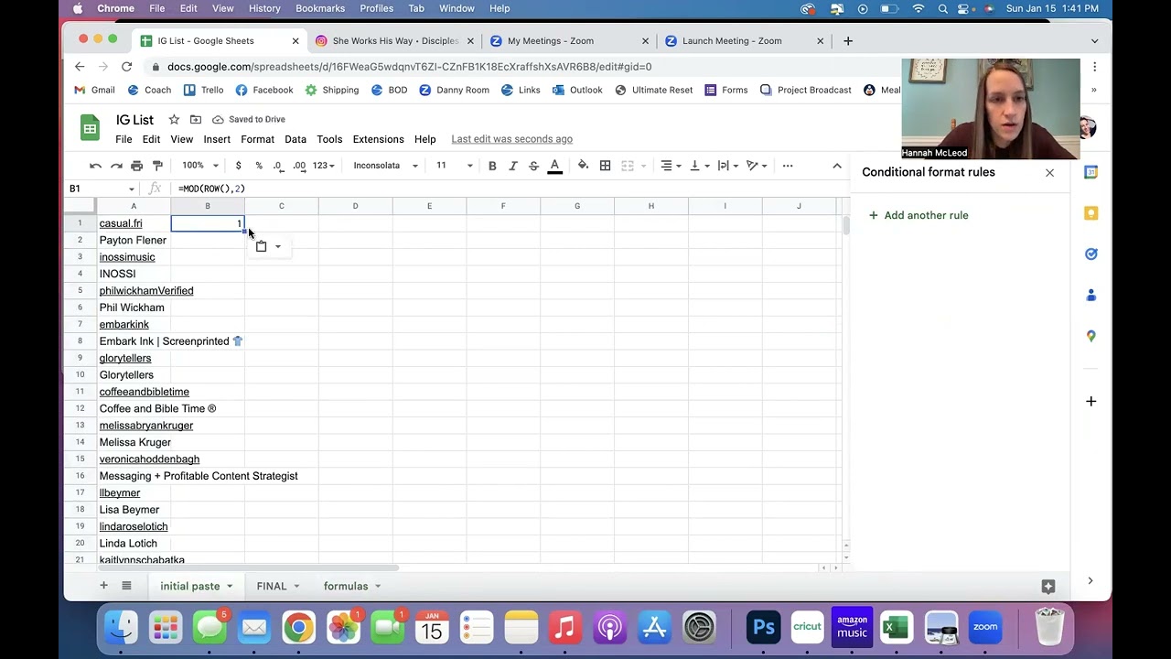The image size is (1171, 659).
Task: Format as currency with dollar icon
Action: pos(238,166)
